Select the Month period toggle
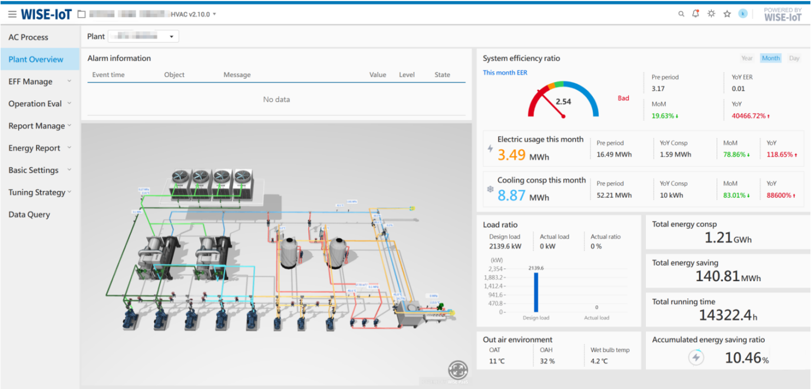812x389 pixels. click(x=770, y=58)
